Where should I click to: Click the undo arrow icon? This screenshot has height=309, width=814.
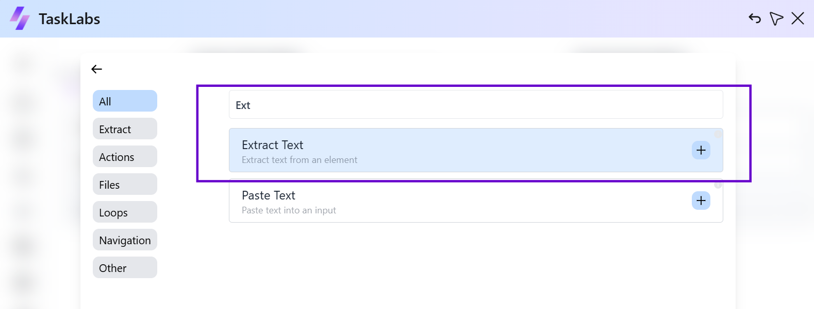[754, 18]
